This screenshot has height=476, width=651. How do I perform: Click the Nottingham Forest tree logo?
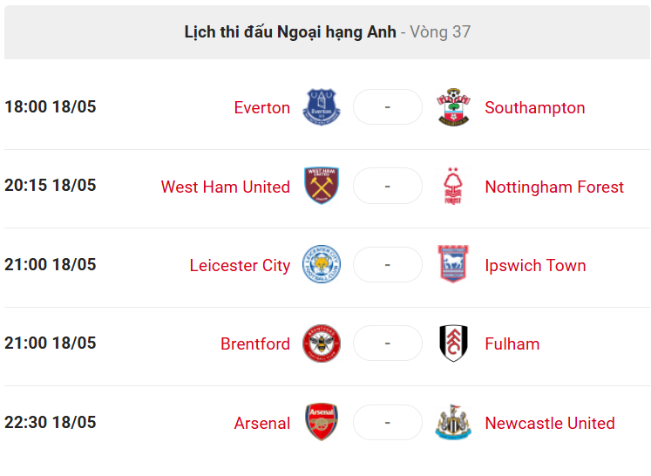point(453,186)
